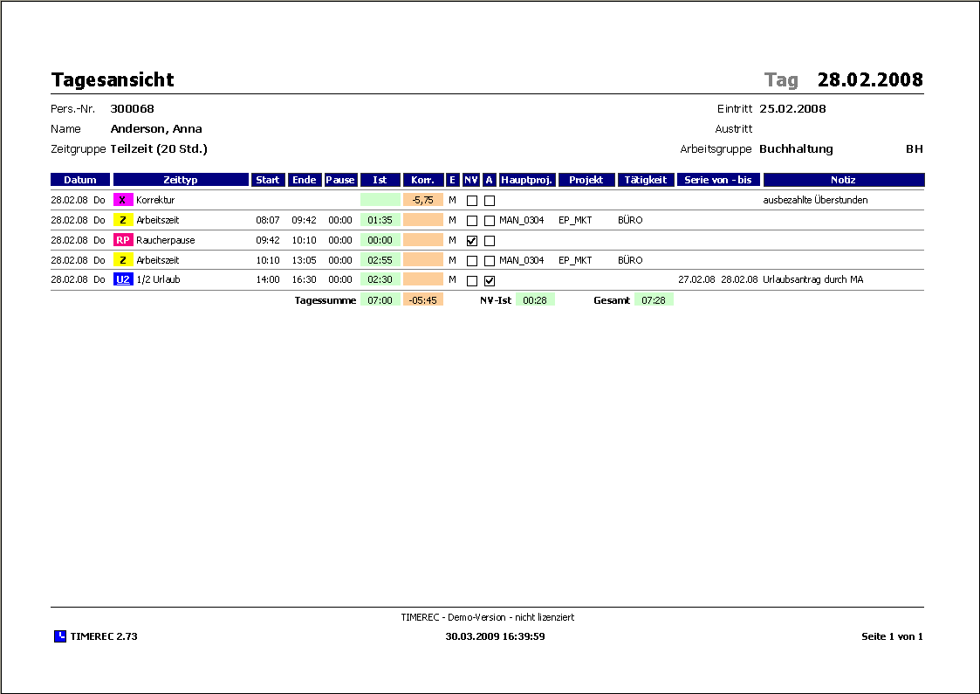Click the yellow Z icon in the 08:07 row

123,220
